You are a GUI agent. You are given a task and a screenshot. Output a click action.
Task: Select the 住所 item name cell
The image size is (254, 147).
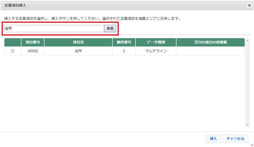78,51
